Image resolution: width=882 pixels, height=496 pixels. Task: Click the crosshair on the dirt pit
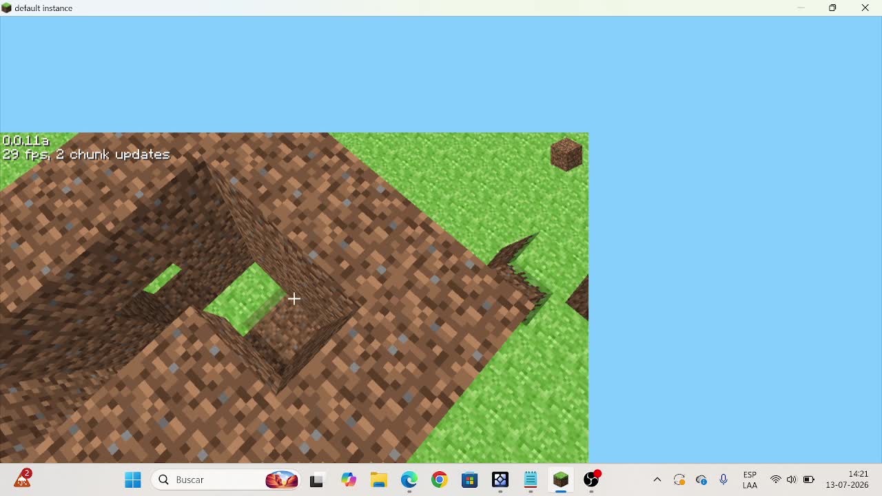pyautogui.click(x=294, y=298)
